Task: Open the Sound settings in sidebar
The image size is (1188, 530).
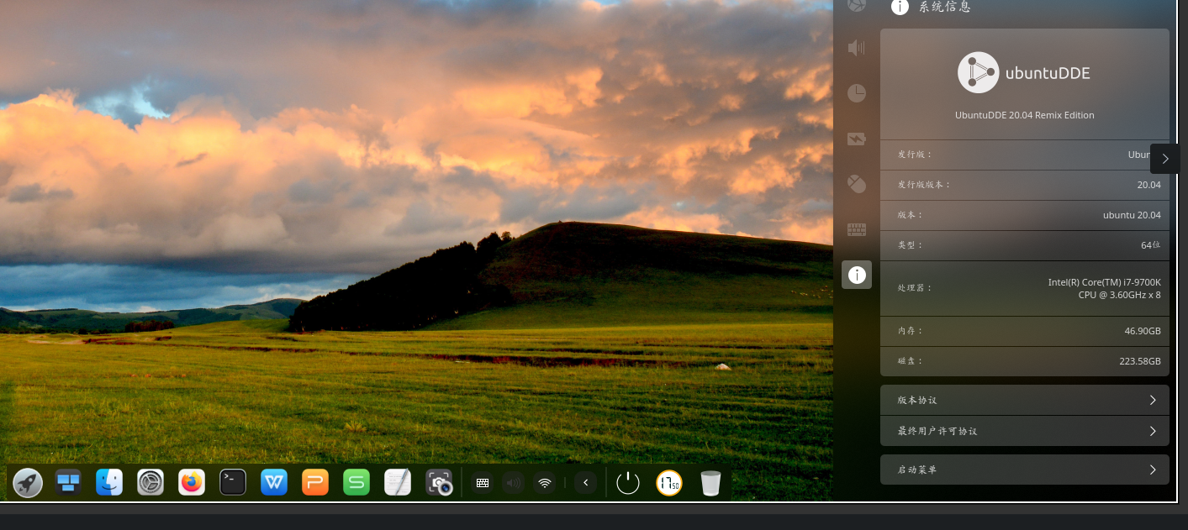Action: tap(856, 48)
